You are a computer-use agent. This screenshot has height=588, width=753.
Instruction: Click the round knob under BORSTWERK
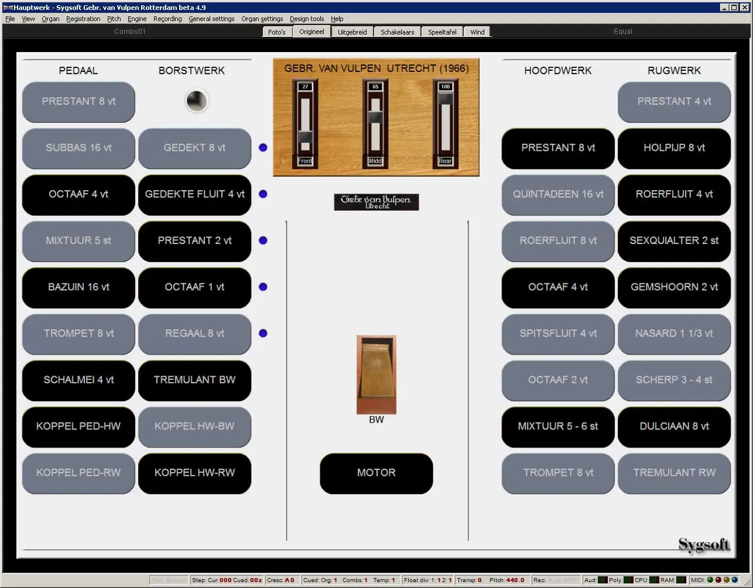click(x=196, y=101)
